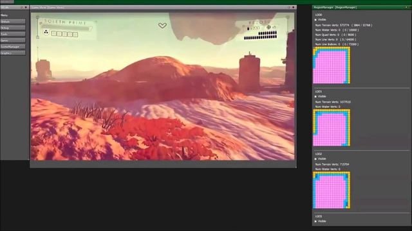The height and width of the screenshot is (231, 412).
Task: Toggle the LOD2 Visible checkbox
Action: [x=315, y=158]
